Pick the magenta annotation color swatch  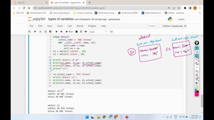[197, 94]
